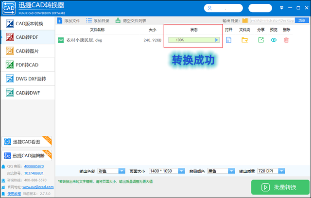
Task: Click the 迅捷CAD看图 round icon
Action: (8, 142)
